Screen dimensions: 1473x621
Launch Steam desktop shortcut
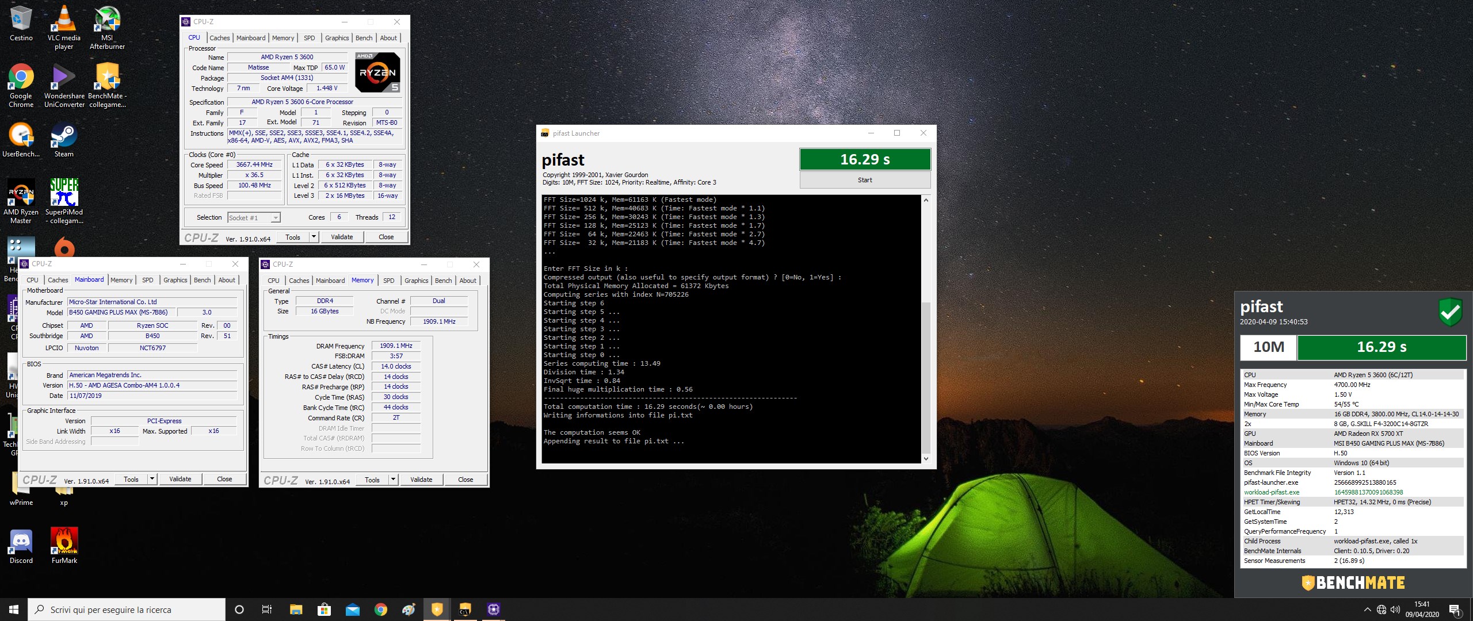point(64,139)
